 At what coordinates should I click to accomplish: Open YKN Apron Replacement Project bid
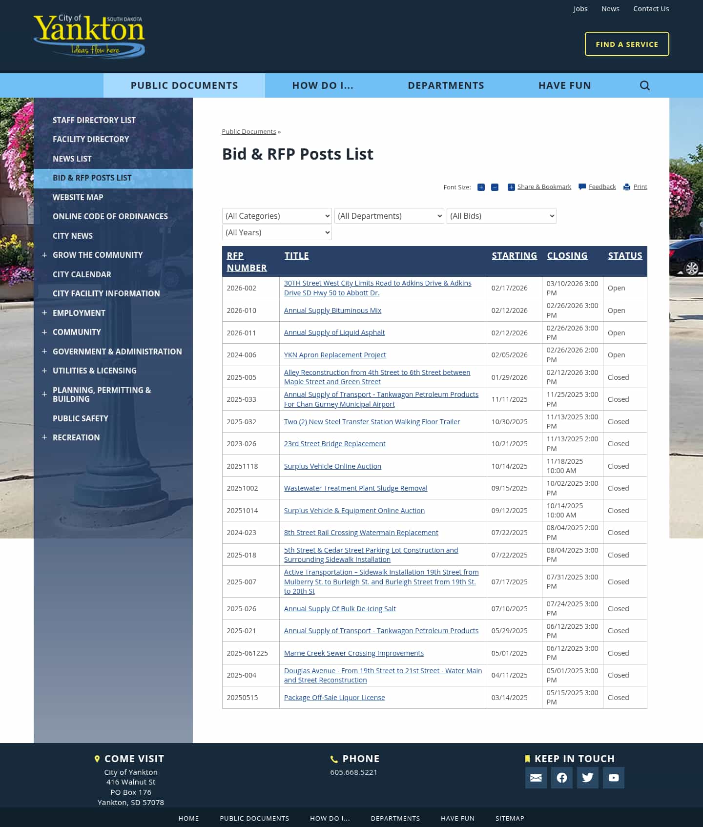[x=335, y=355]
